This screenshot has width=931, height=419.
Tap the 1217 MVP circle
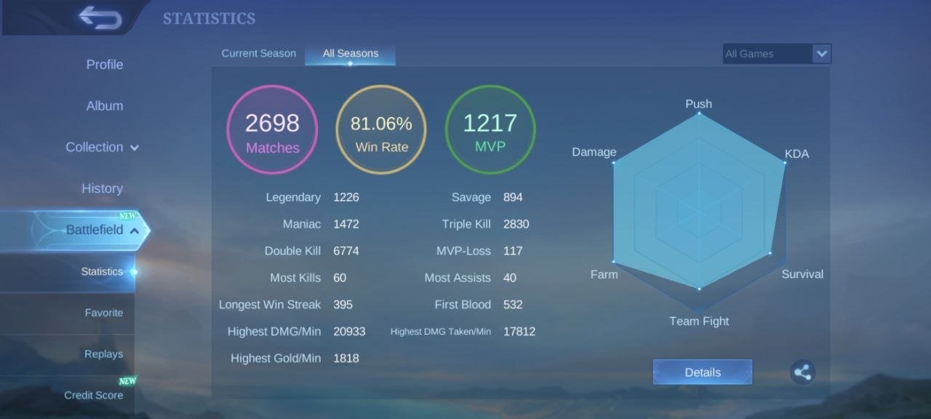(x=490, y=130)
